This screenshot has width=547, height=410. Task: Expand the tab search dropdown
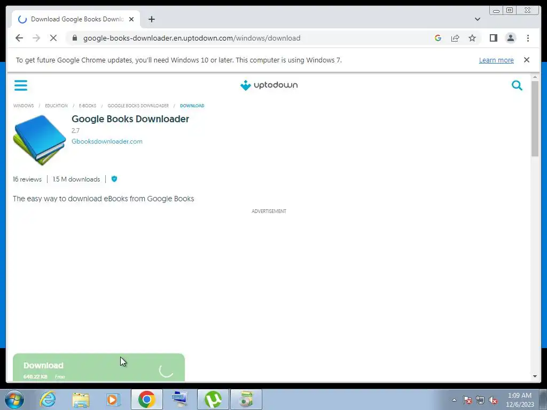(478, 19)
